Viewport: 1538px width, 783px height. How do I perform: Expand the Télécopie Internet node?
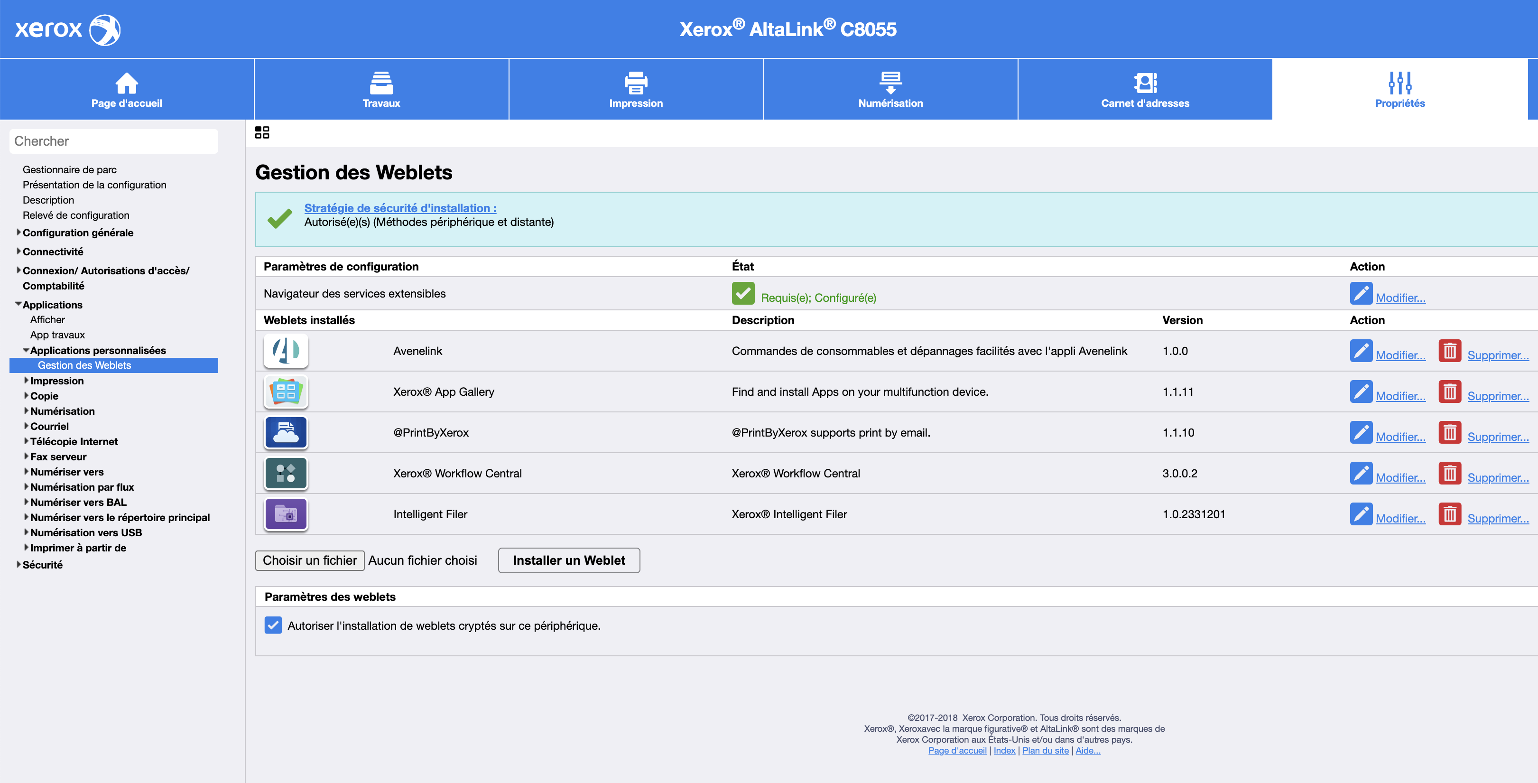(26, 441)
